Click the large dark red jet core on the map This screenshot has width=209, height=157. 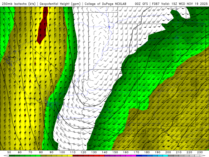(x=43, y=26)
